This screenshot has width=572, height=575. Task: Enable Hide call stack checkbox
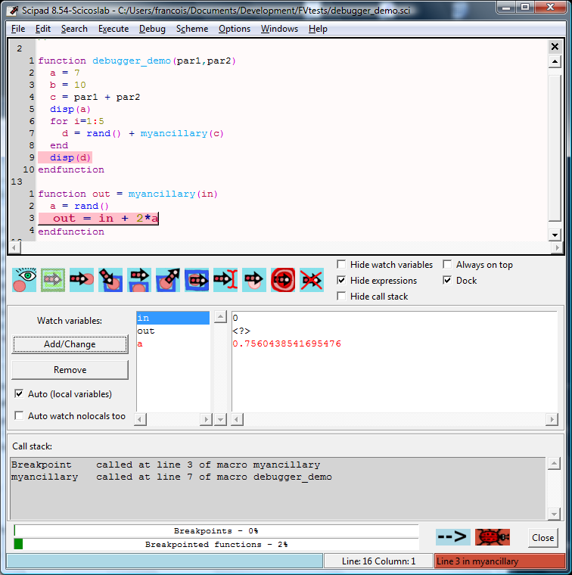341,296
